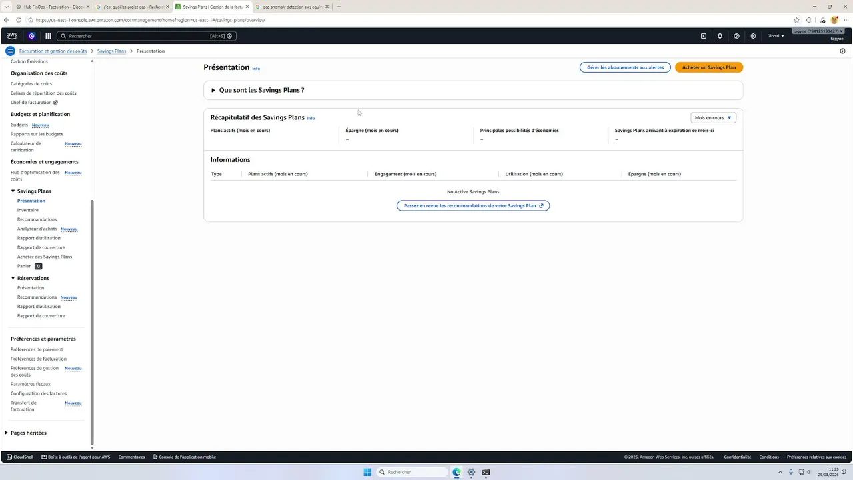Open the browser three-dot menu
Viewport: 853px width, 480px height.
pyautogui.click(x=846, y=20)
